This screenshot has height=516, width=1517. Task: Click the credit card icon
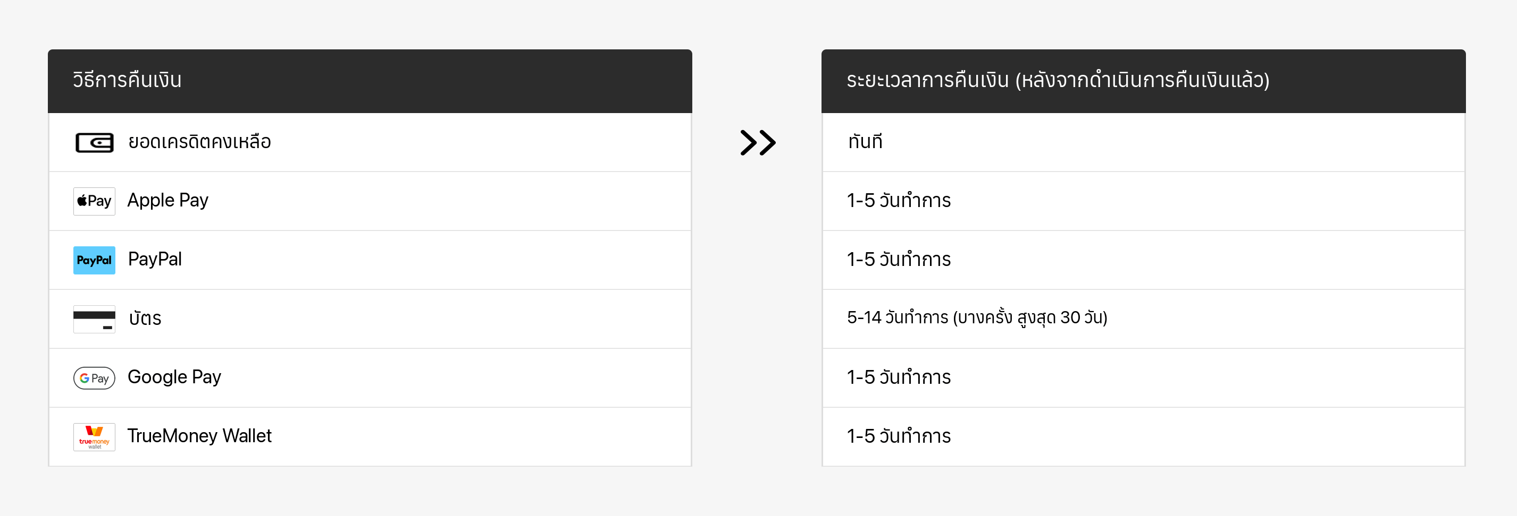pyautogui.click(x=94, y=319)
